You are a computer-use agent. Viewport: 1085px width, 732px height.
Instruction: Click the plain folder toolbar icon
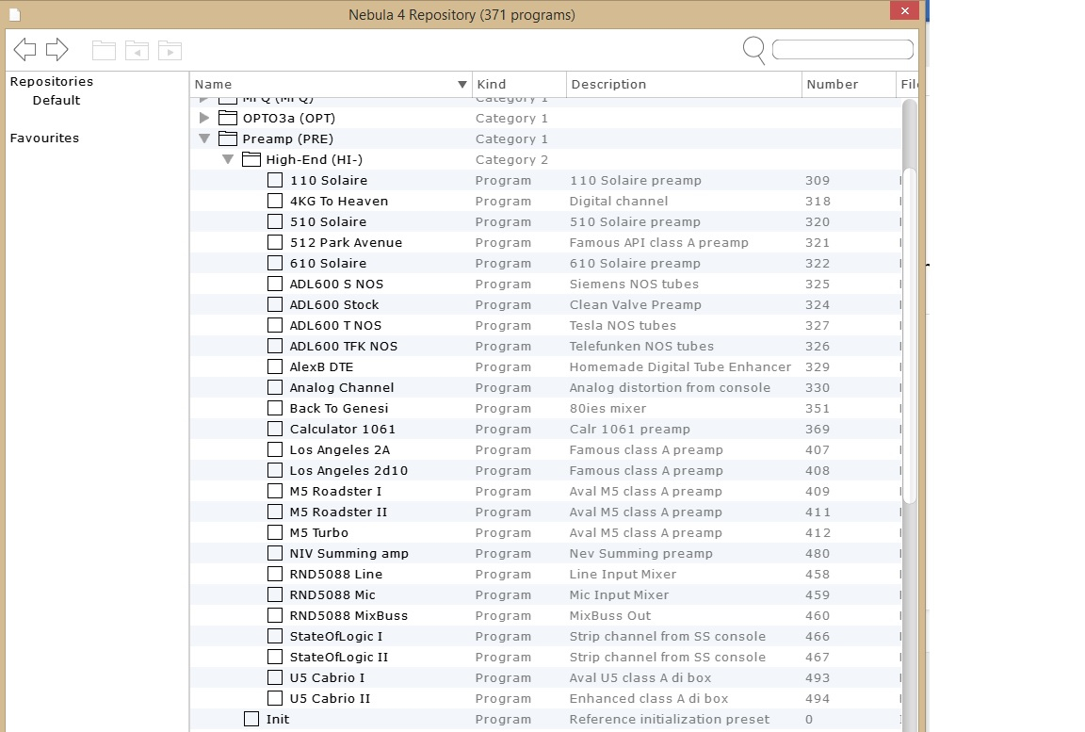click(x=104, y=51)
